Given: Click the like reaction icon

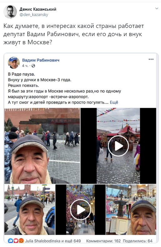Looking at the screenshot, I should point(11,241).
